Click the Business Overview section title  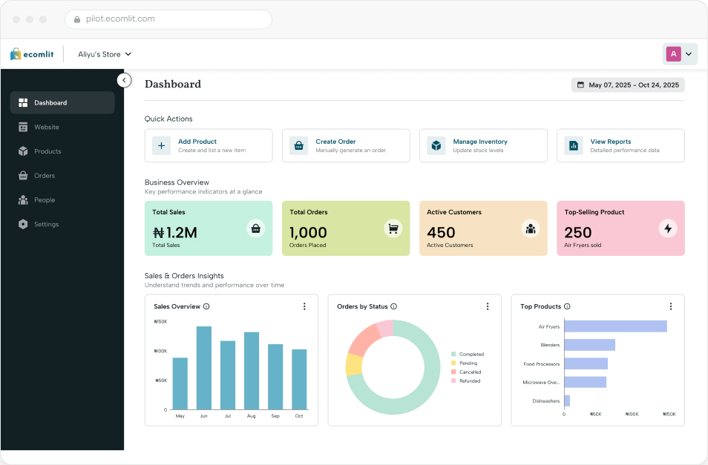point(177,182)
